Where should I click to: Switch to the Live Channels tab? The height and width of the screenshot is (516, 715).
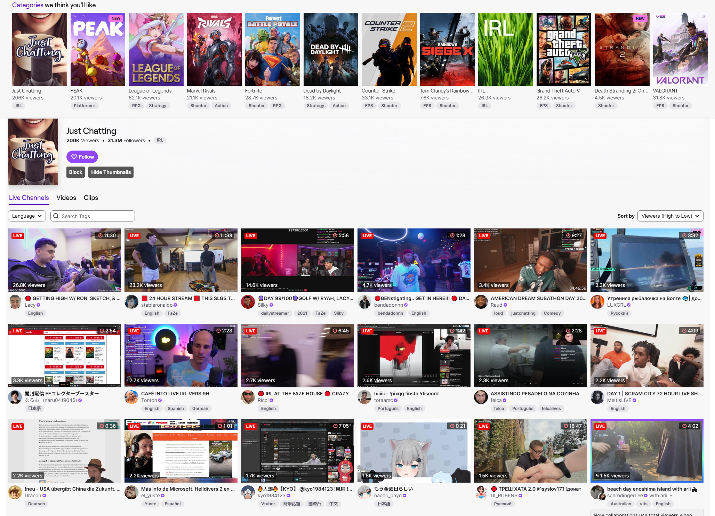29,197
